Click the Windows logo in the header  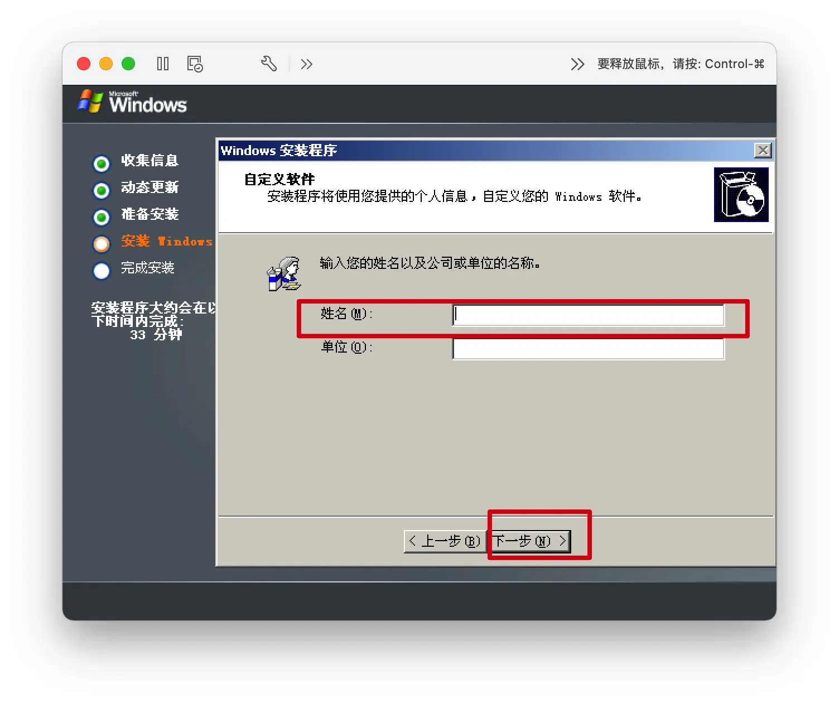click(x=132, y=102)
